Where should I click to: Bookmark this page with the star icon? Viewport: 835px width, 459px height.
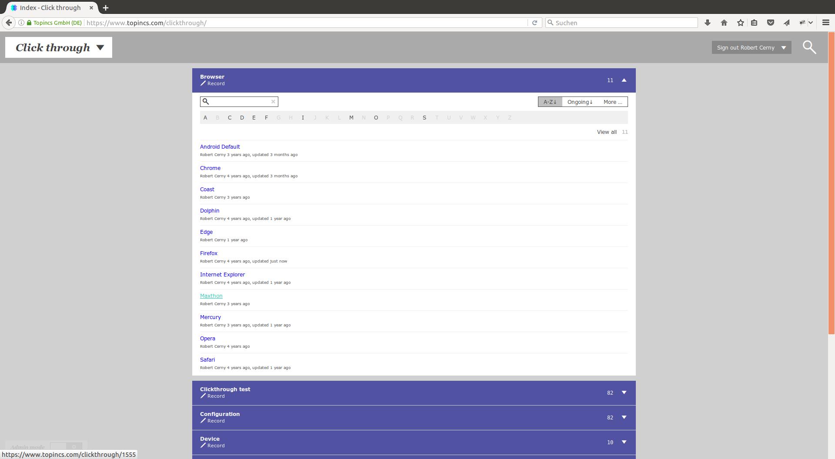pyautogui.click(x=741, y=23)
